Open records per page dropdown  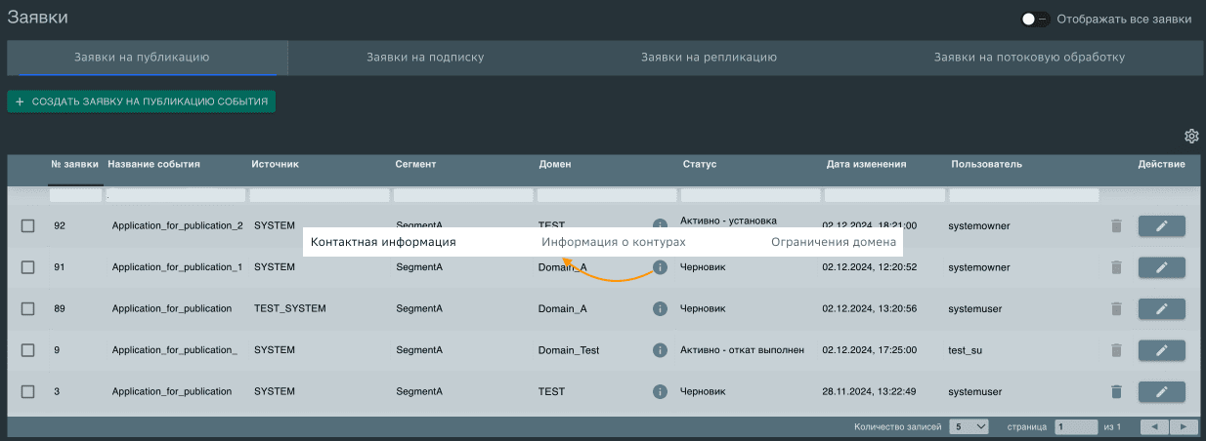point(969,427)
